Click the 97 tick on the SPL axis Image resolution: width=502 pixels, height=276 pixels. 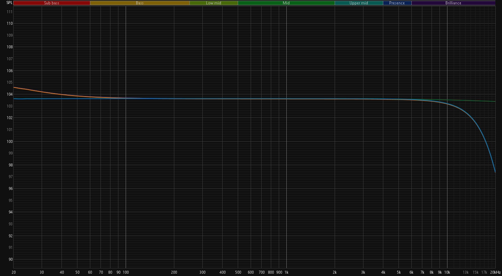pyautogui.click(x=11, y=177)
